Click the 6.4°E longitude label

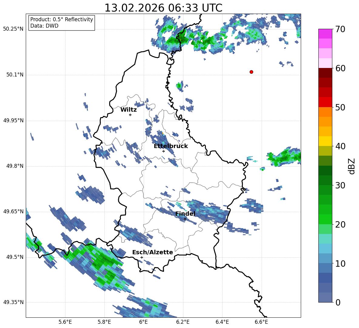click(x=222, y=322)
